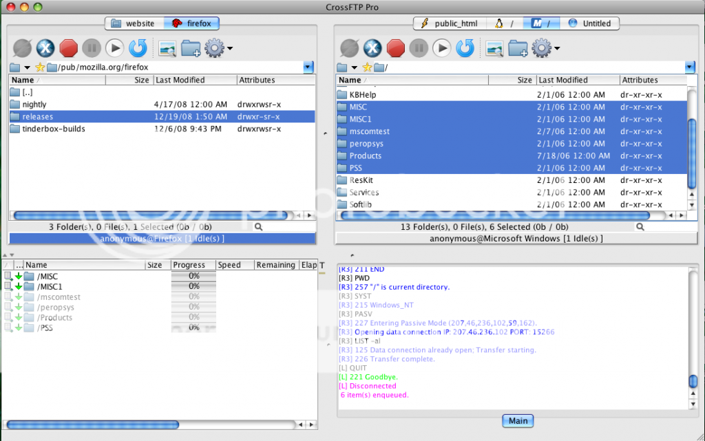
Task: Click the blue X abort icon in right pane
Action: coord(372,47)
